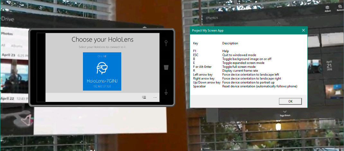344x151 pixels.
Task: Click the Photos header in right window
Action: tap(212, 18)
